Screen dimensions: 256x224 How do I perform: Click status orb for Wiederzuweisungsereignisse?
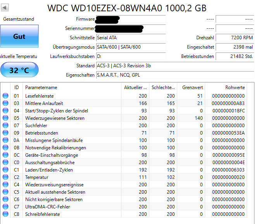point(5,185)
